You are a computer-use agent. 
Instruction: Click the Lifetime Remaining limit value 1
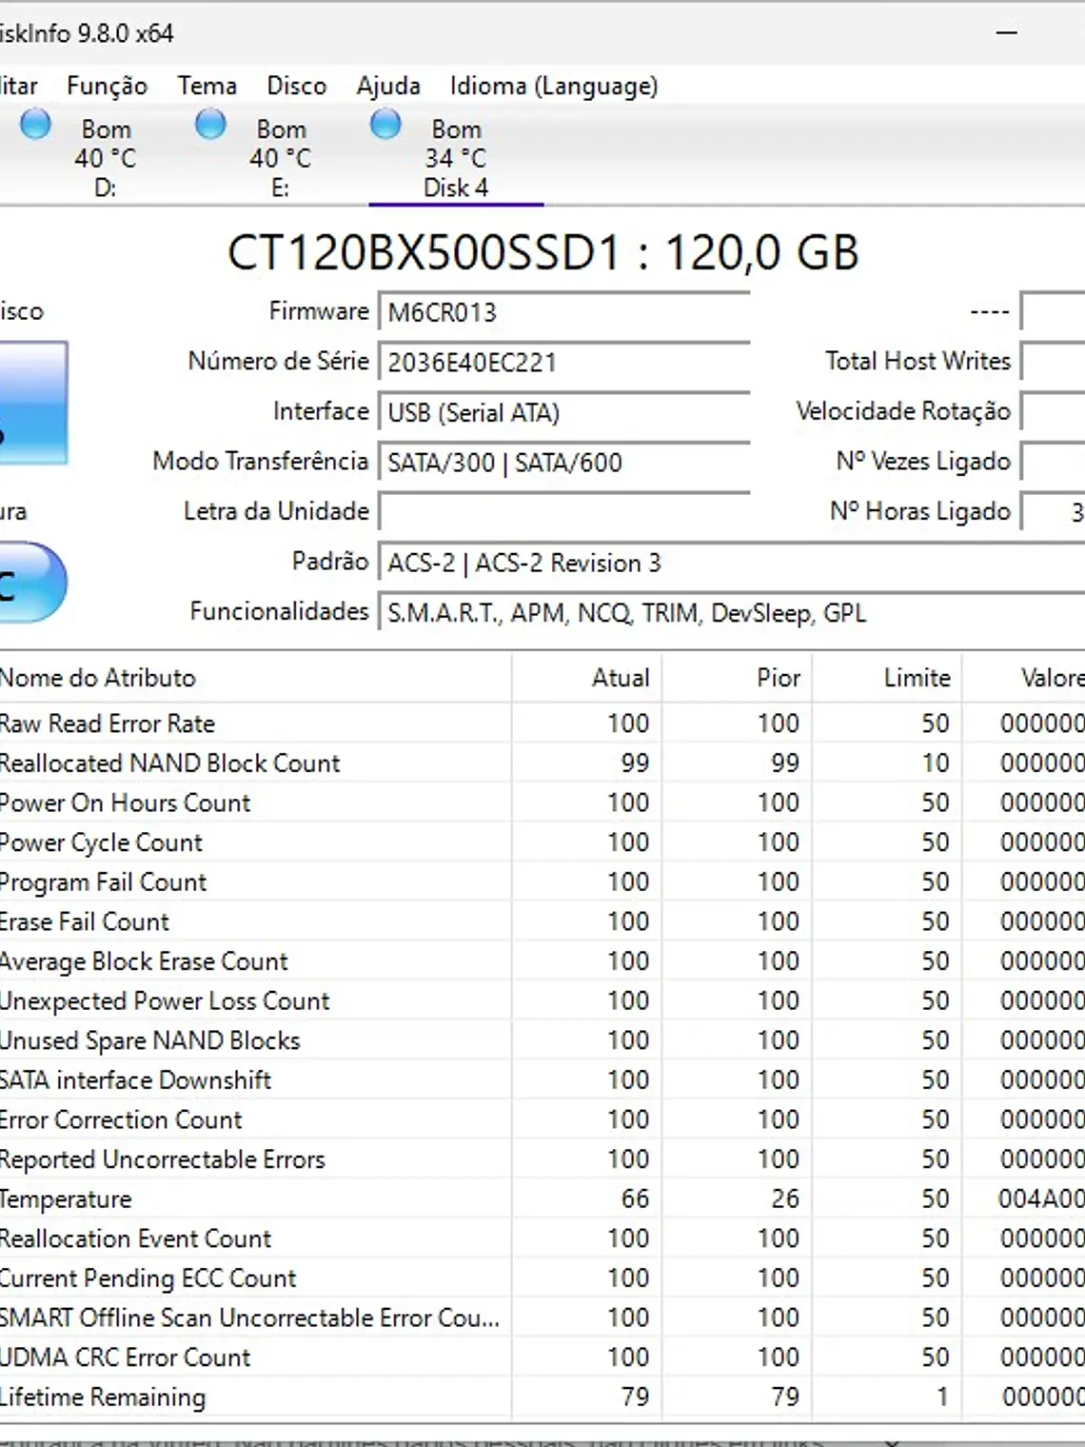tap(942, 1397)
